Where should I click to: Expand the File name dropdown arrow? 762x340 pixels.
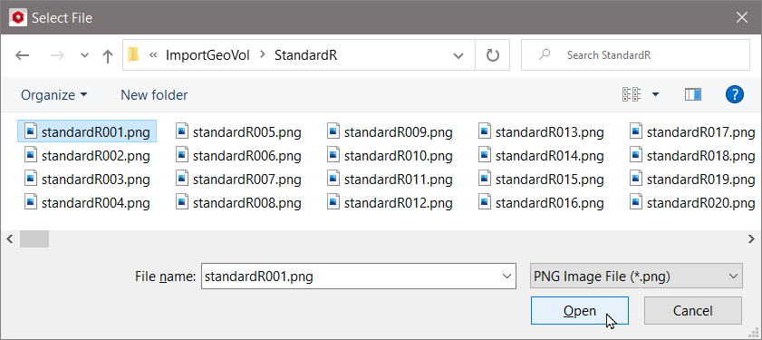pos(507,277)
